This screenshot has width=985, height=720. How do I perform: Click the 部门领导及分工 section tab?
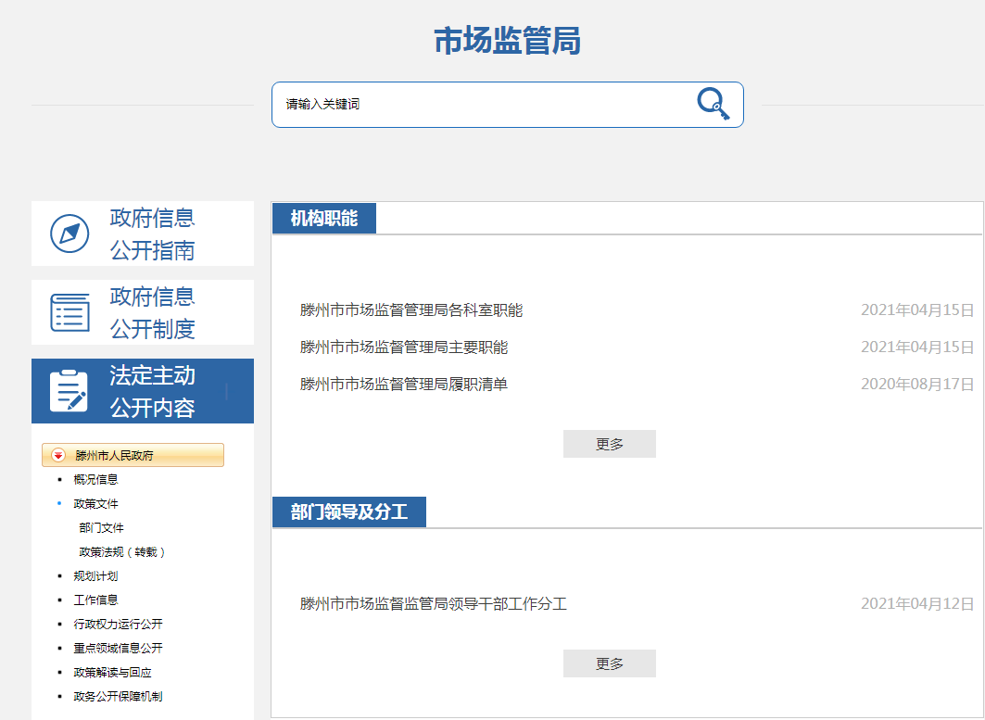point(349,512)
